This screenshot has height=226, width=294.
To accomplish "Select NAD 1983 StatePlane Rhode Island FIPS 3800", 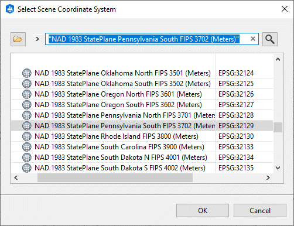I will [x=117, y=136].
